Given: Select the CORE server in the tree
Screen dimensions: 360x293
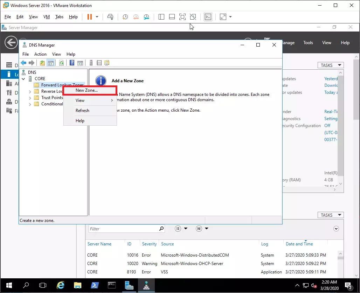Looking at the screenshot, I should click(40, 79).
